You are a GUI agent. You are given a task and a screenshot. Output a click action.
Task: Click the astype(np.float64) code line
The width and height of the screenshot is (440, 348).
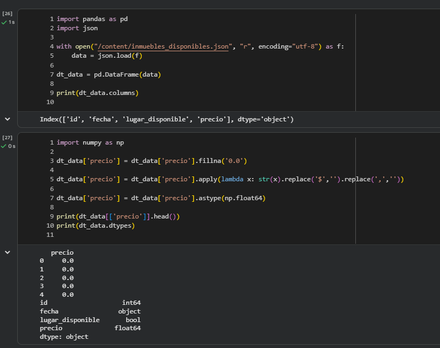tap(161, 198)
